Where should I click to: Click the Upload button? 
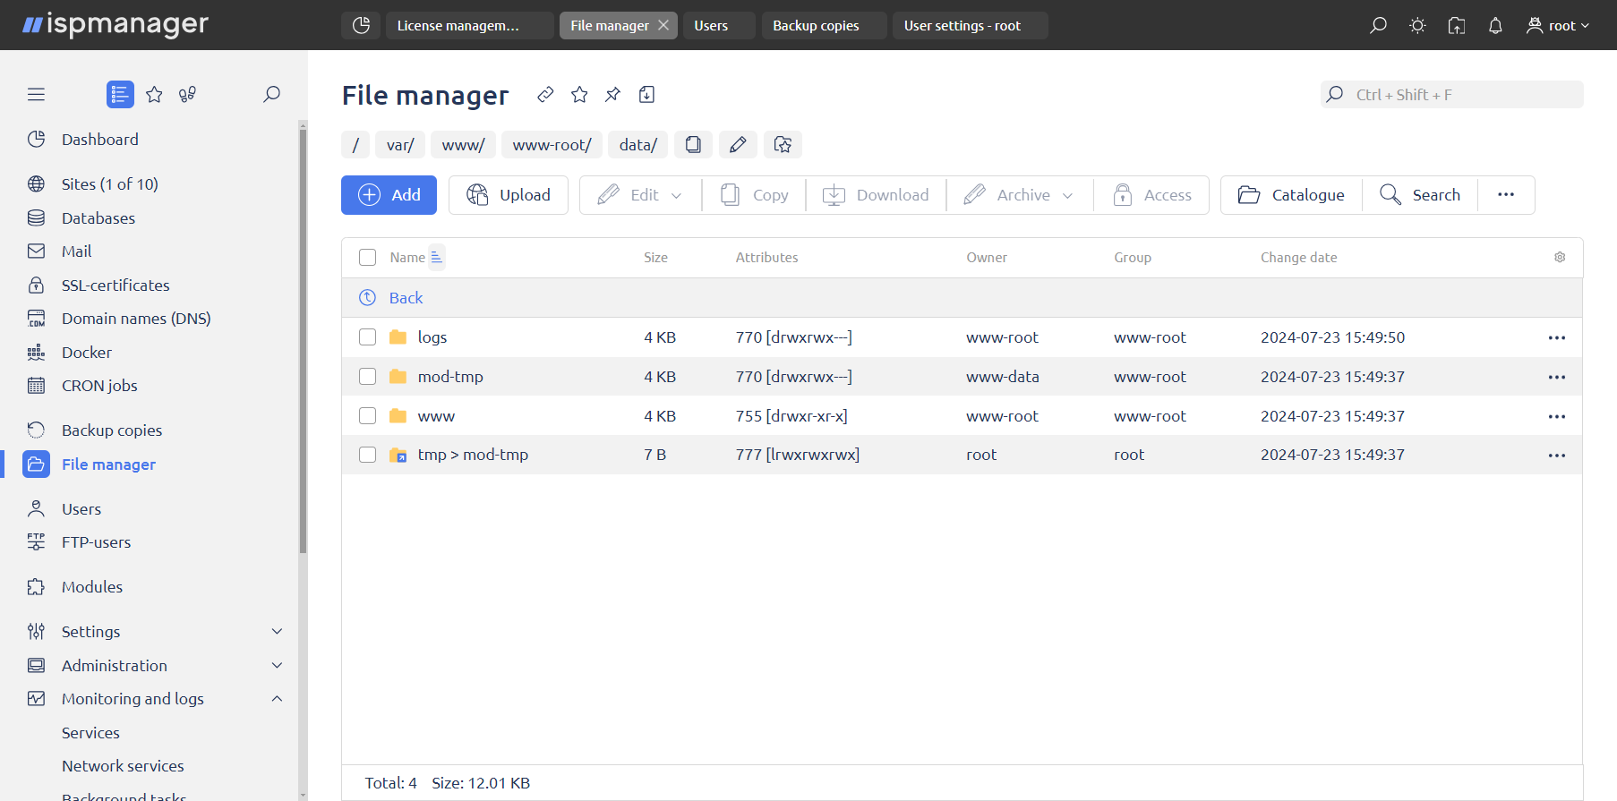[509, 195]
